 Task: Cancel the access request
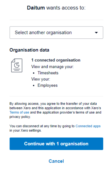pyautogui.click(x=56, y=161)
